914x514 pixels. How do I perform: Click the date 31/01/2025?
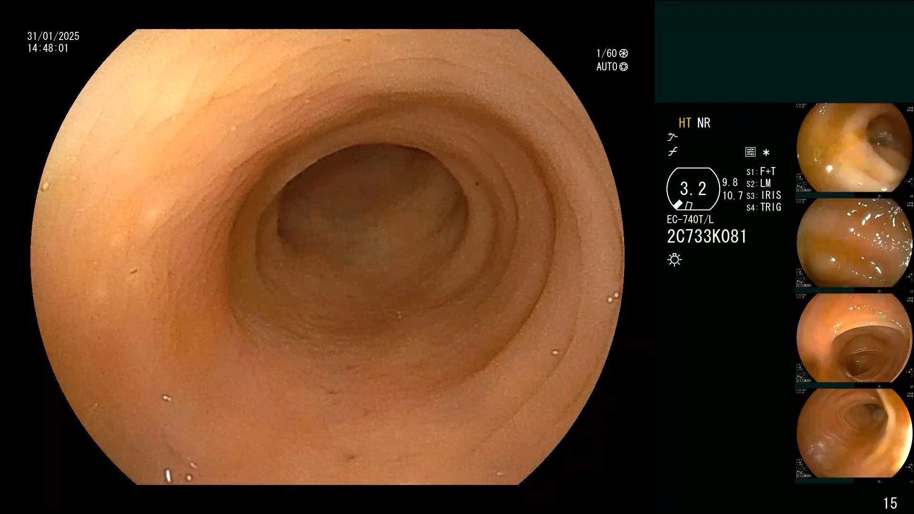point(53,36)
